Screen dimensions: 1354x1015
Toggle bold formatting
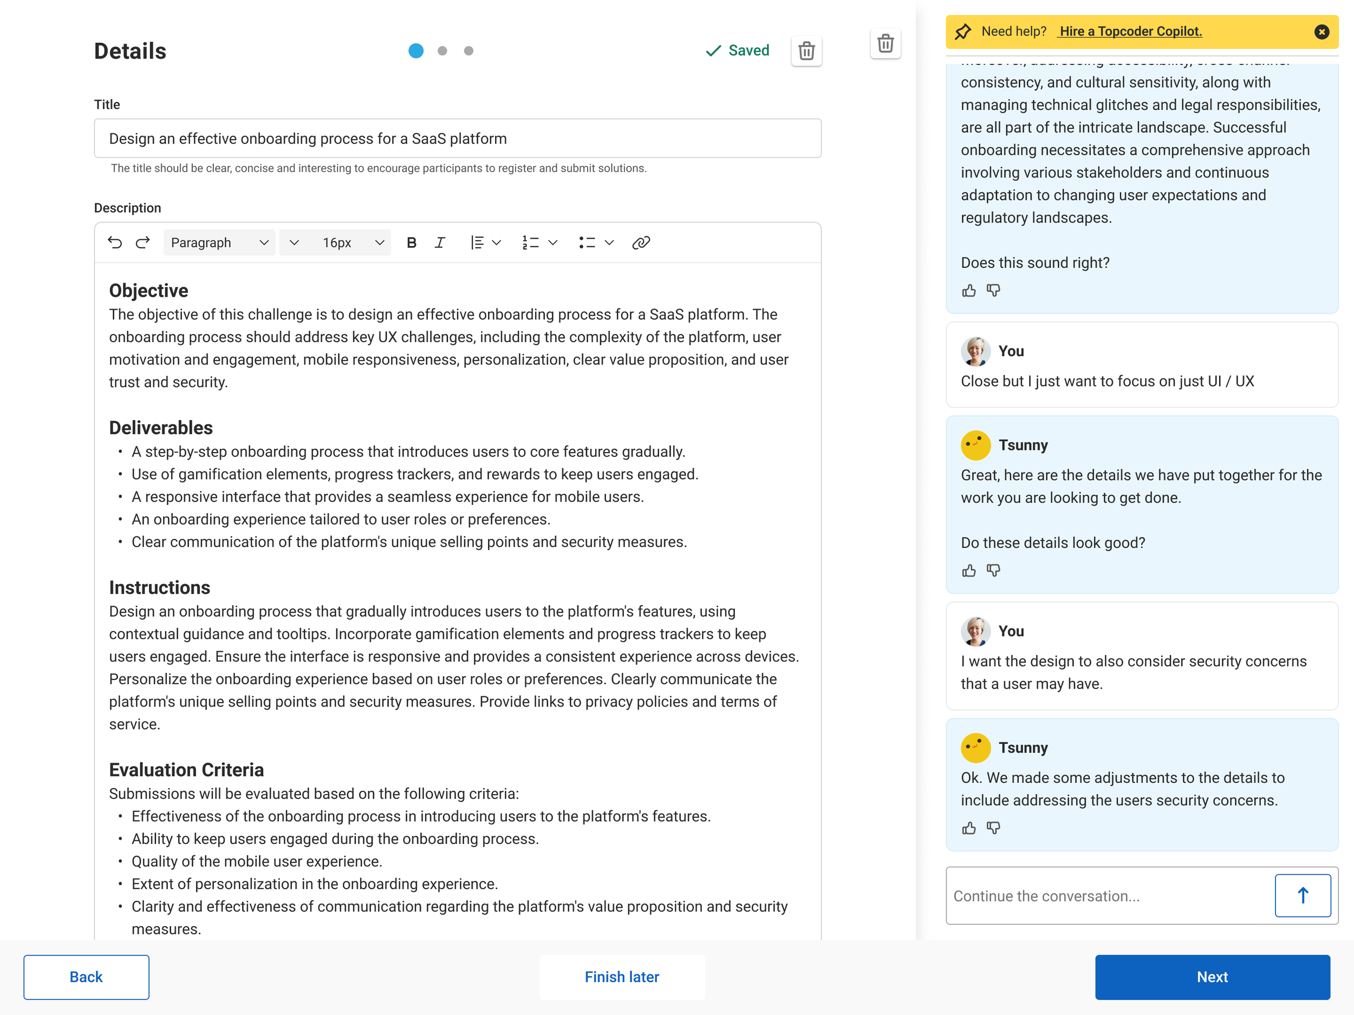click(x=411, y=243)
